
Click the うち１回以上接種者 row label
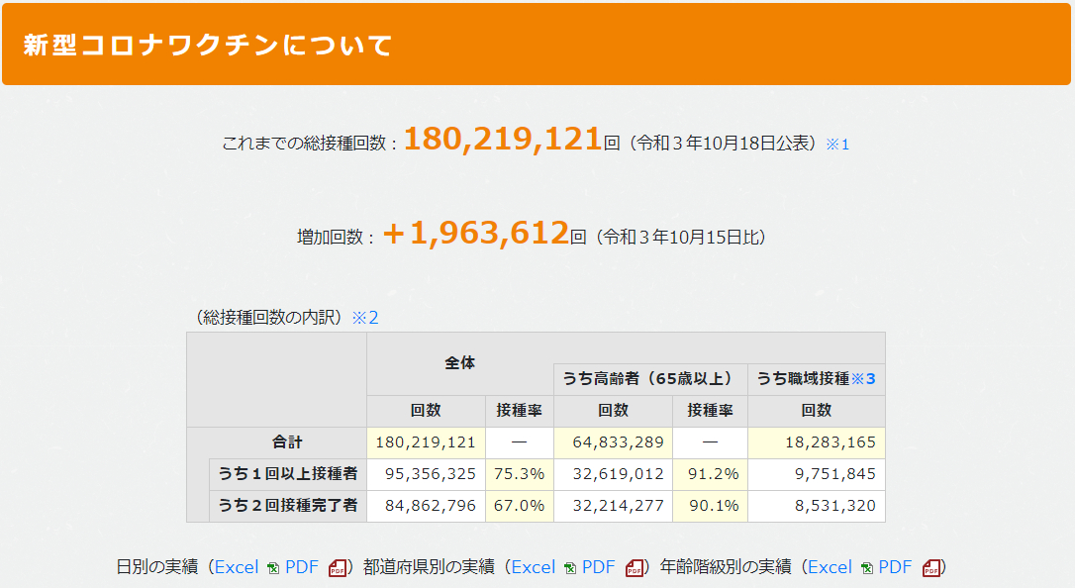289,474
